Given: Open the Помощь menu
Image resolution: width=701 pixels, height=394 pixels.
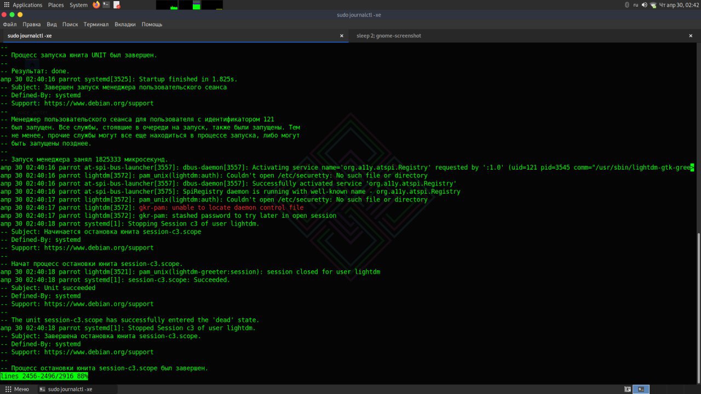Looking at the screenshot, I should click(x=152, y=25).
